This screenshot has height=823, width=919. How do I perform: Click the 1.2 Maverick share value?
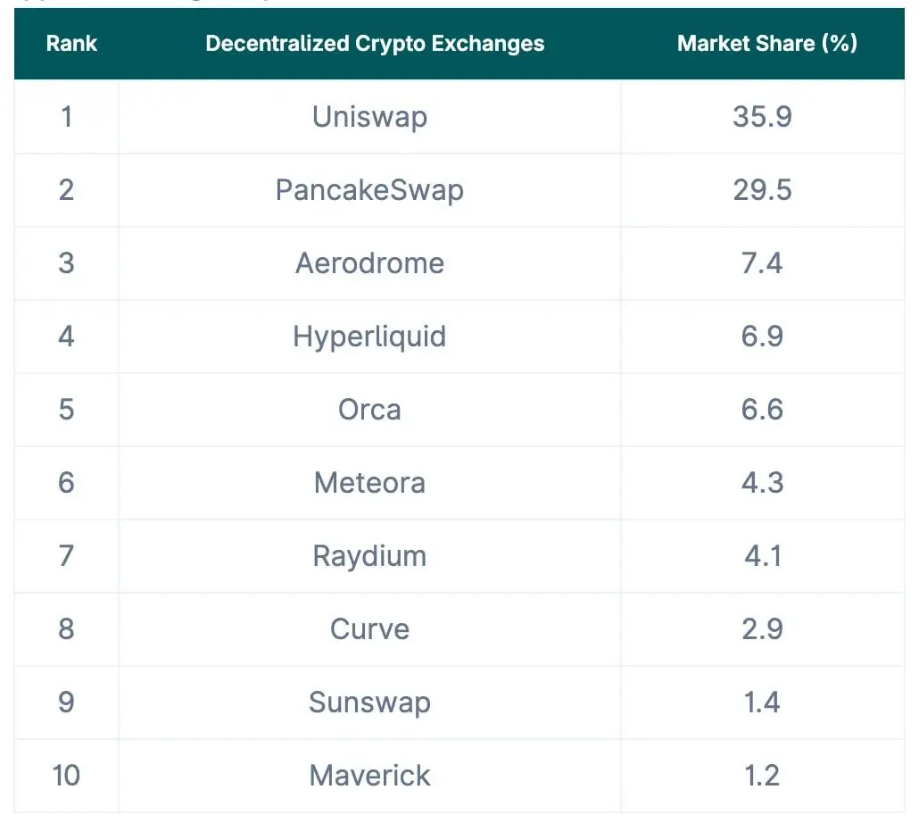point(763,776)
